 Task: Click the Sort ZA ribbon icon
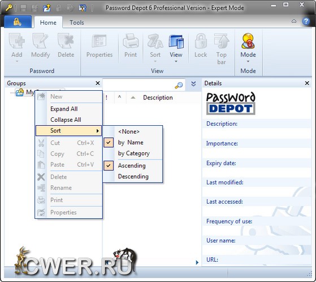(x=155, y=41)
